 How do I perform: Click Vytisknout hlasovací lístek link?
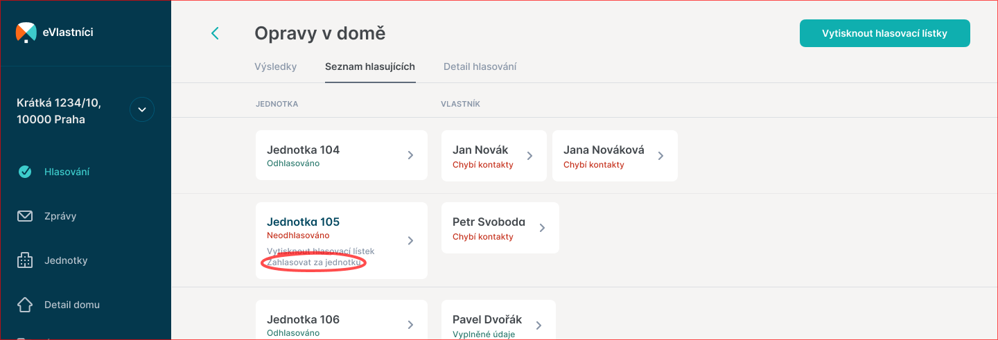click(x=320, y=251)
